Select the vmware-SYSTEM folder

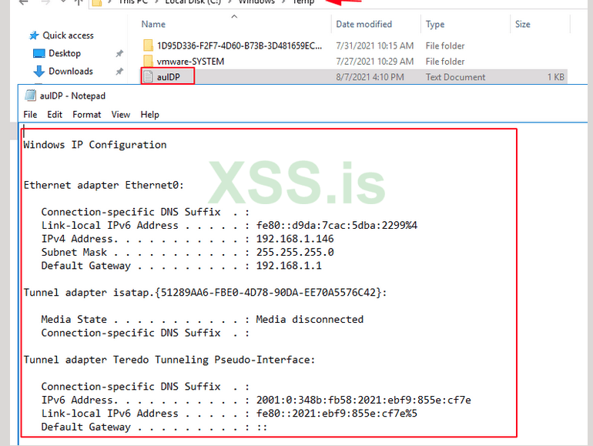353,62
